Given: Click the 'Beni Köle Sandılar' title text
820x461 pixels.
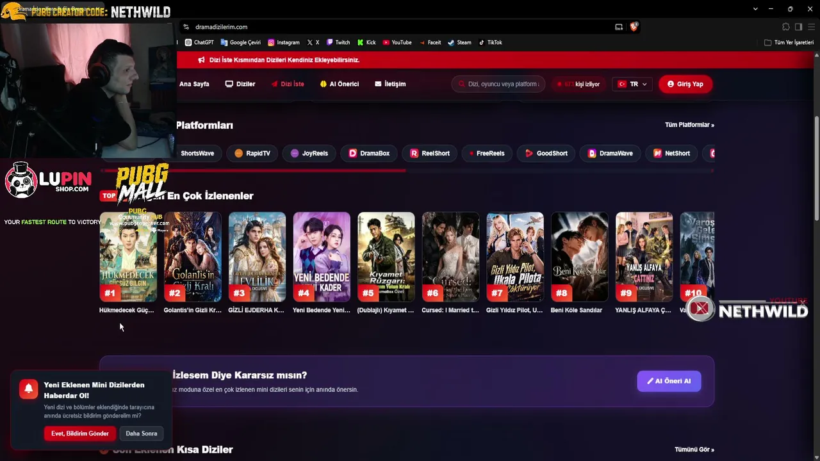Looking at the screenshot, I should 577,311.
